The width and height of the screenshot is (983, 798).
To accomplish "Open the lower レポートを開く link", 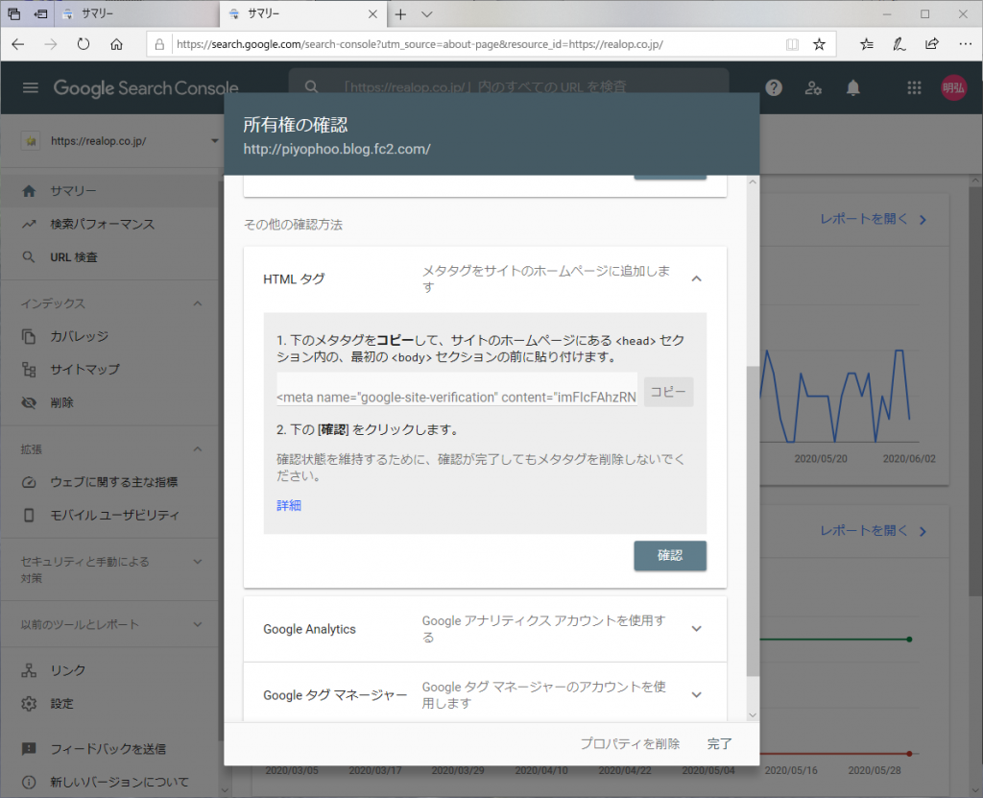I will [x=874, y=531].
